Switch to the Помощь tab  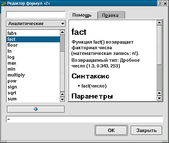coord(82,15)
